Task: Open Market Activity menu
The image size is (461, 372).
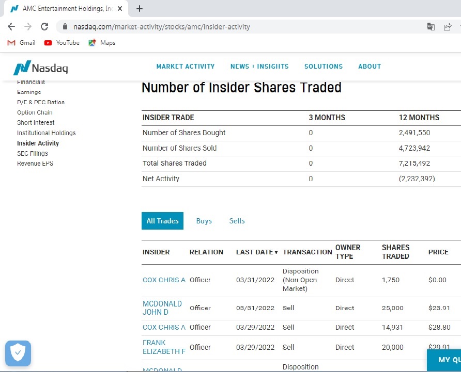Action: 185,67
